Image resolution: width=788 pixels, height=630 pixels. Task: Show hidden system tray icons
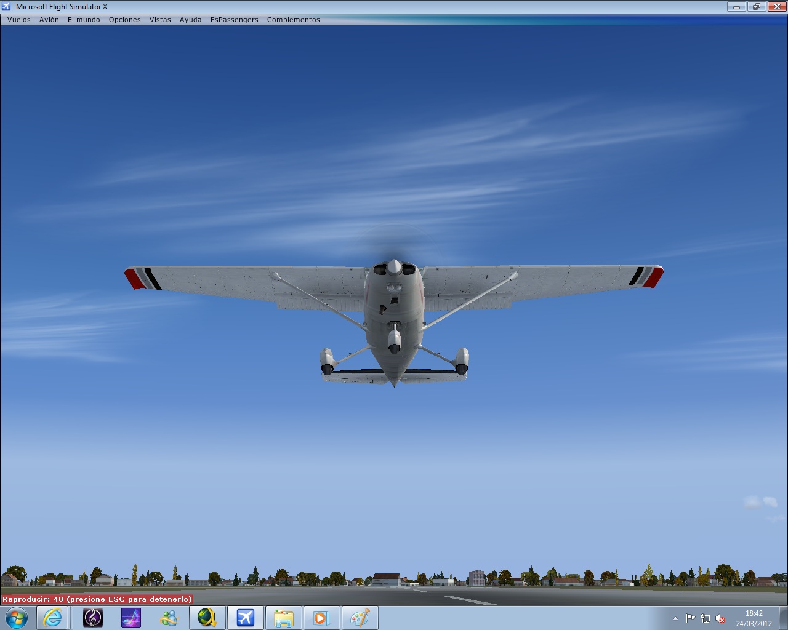(675, 618)
